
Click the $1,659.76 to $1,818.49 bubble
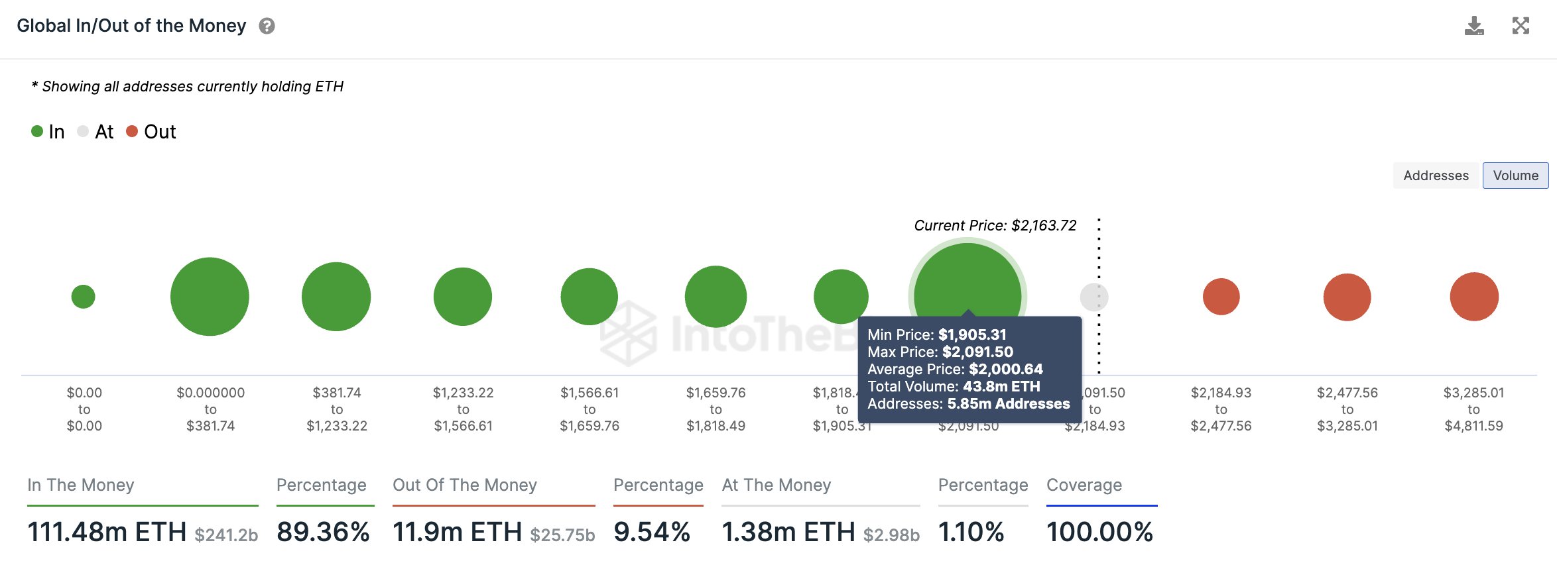pos(716,297)
